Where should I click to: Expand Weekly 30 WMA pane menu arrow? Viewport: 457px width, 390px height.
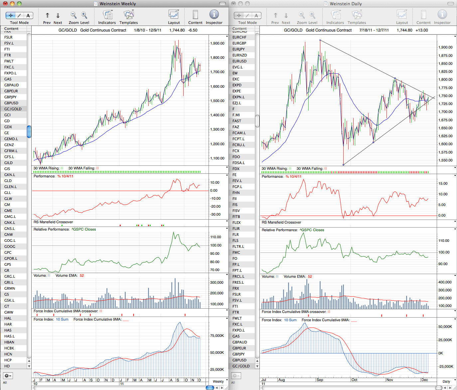tap(227, 167)
